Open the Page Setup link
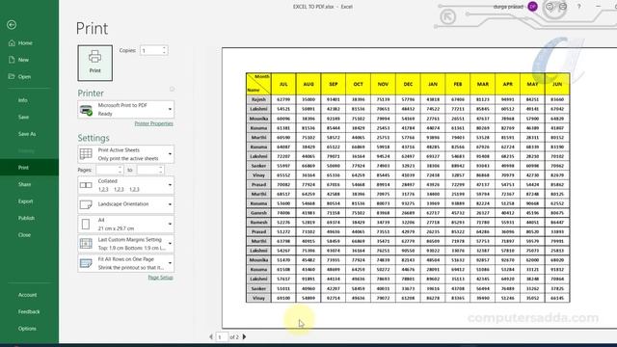 point(161,278)
